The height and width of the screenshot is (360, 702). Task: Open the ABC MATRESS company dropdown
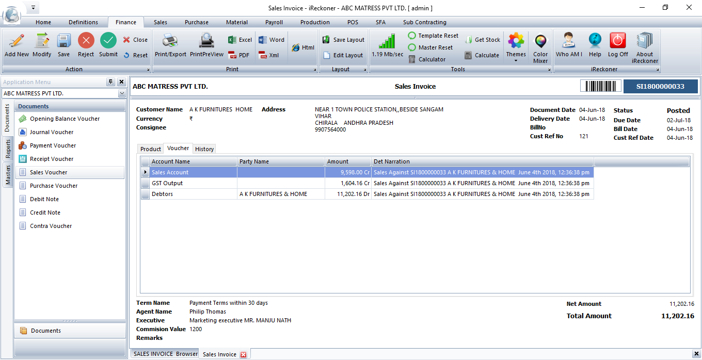(122, 94)
